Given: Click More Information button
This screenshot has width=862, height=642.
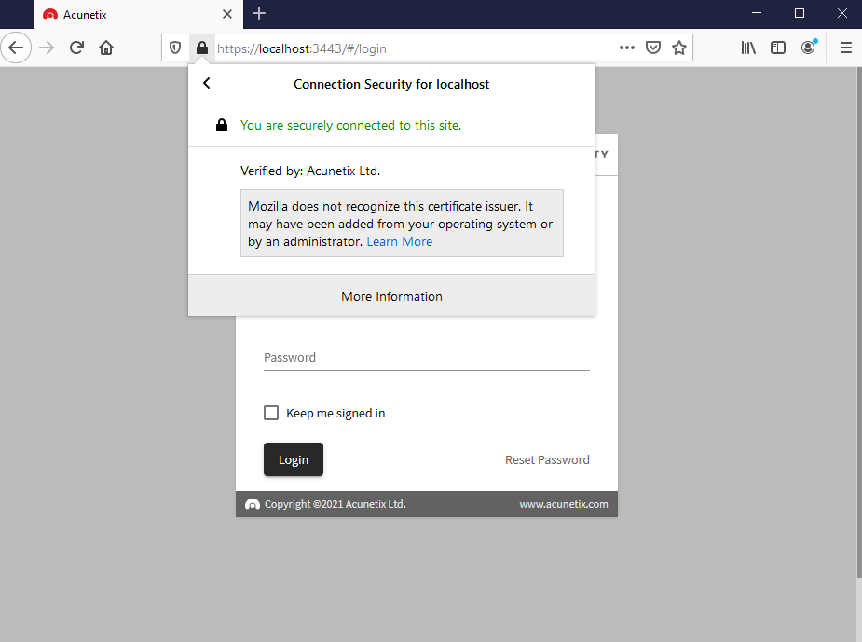Looking at the screenshot, I should pos(391,295).
